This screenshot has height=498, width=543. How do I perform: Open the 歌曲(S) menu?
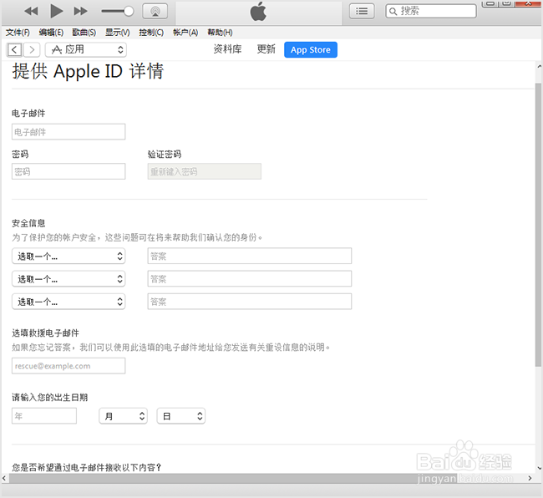coord(84,33)
